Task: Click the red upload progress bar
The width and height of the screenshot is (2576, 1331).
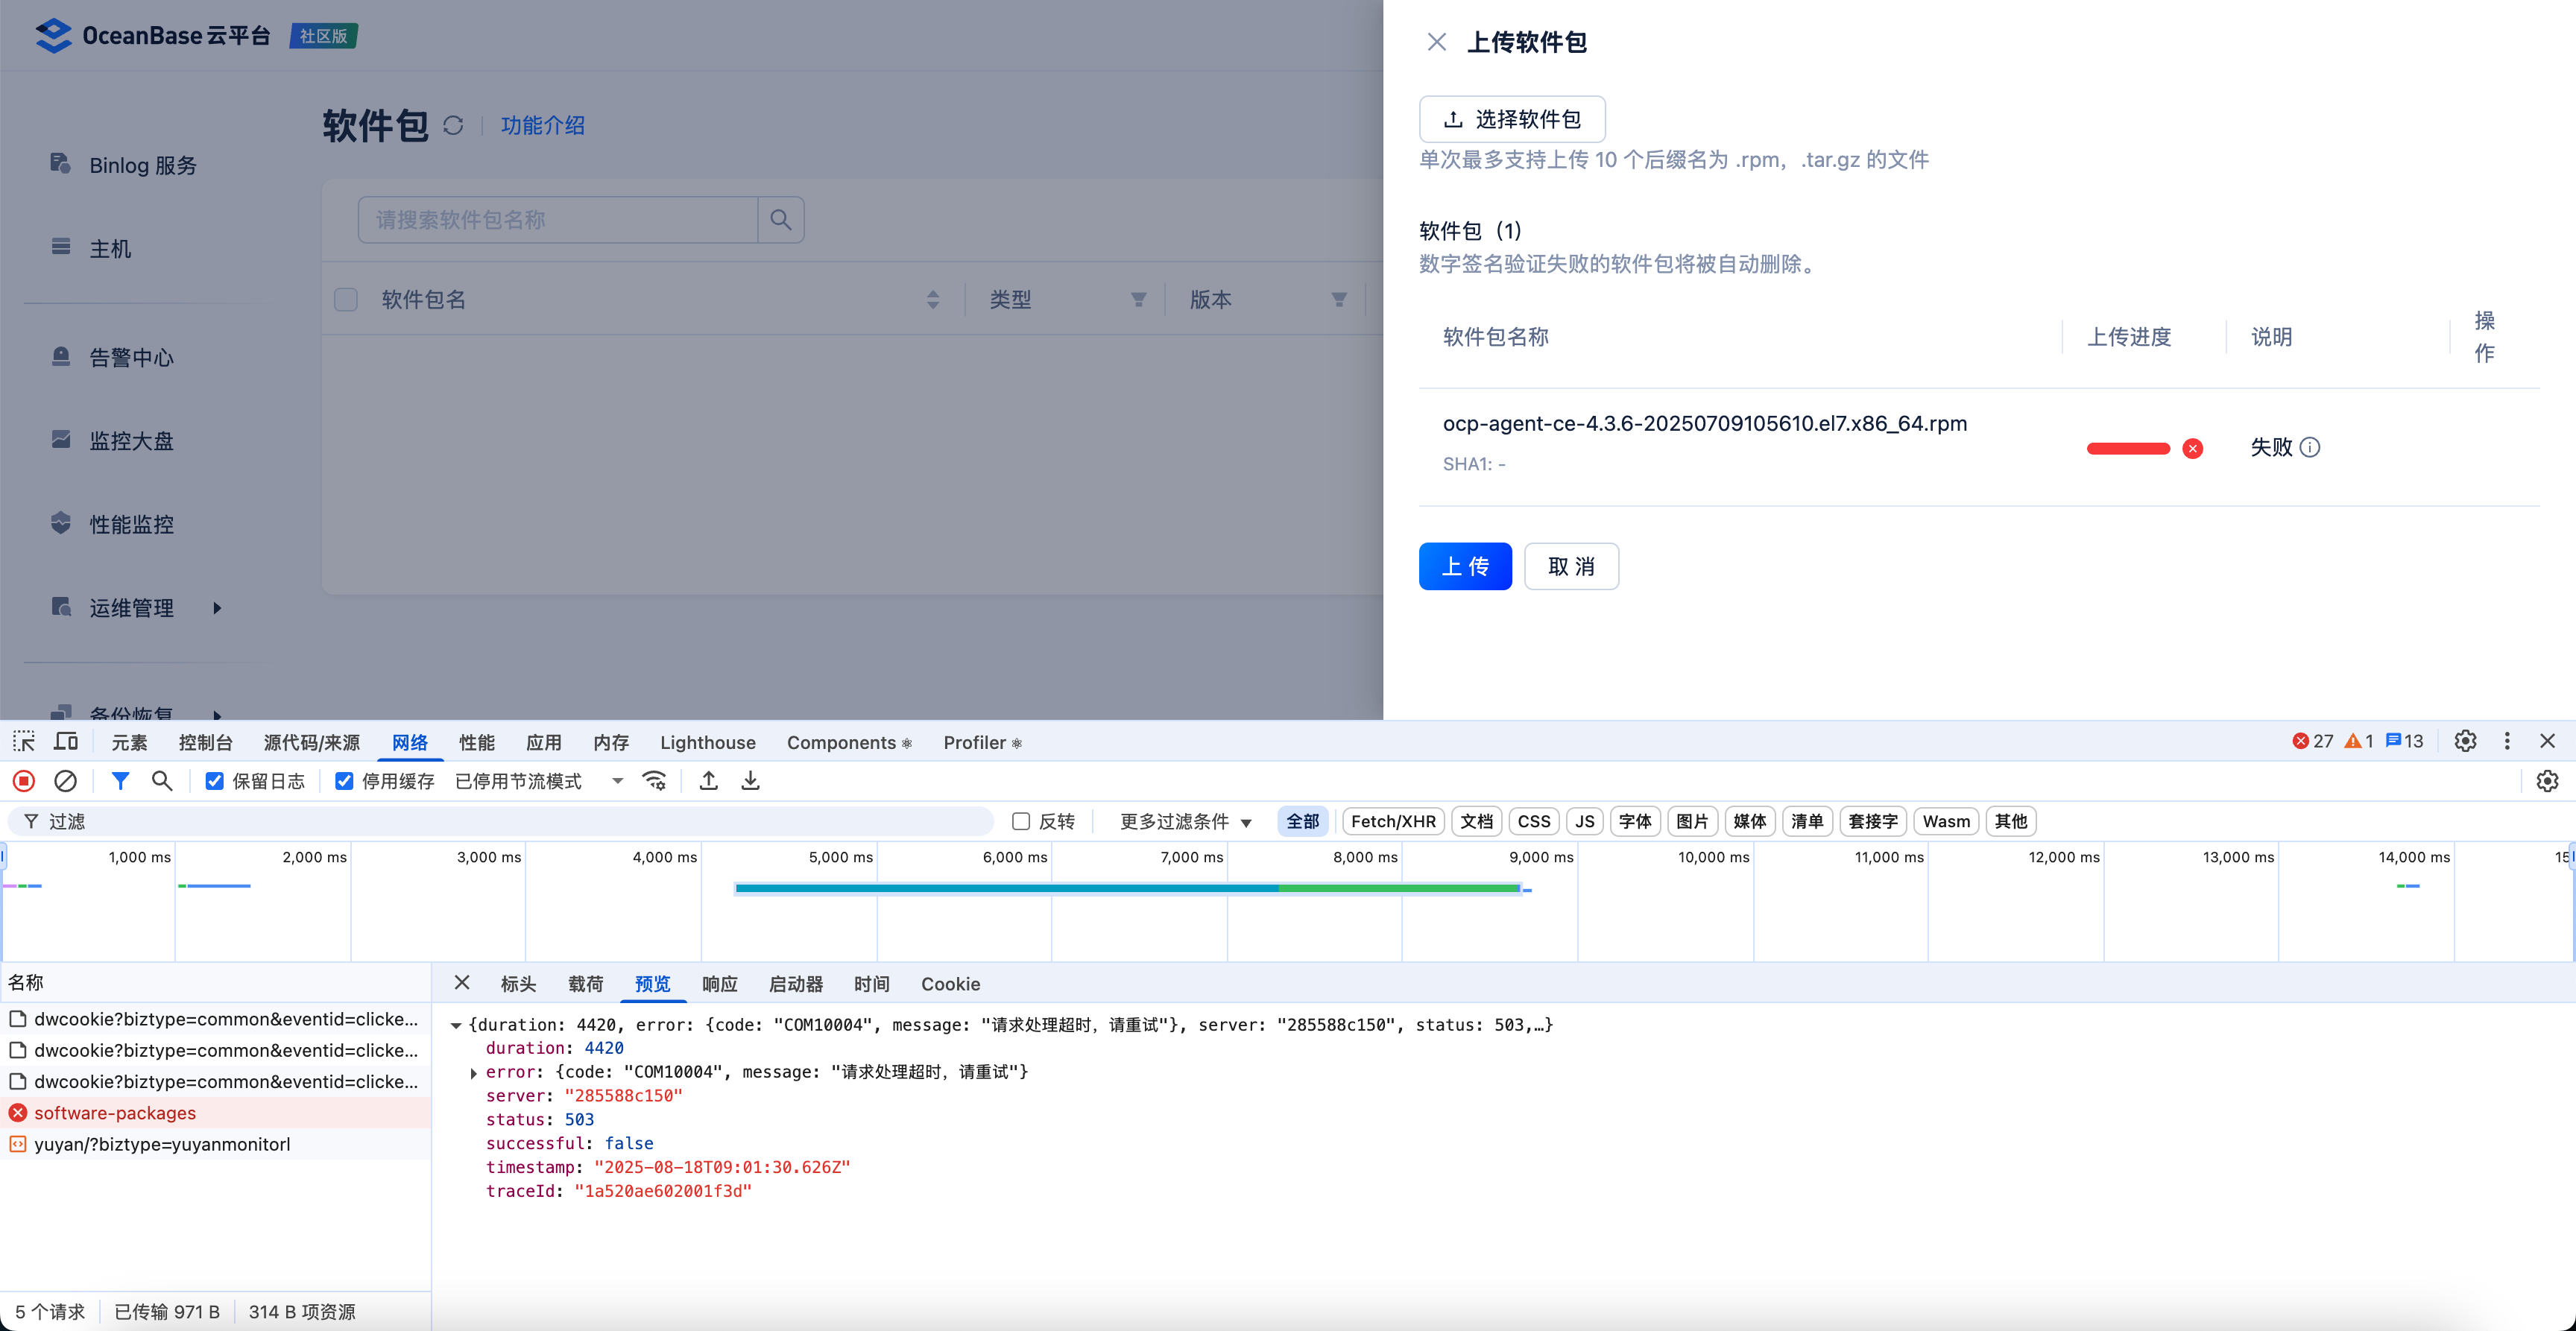Action: [x=2128, y=448]
